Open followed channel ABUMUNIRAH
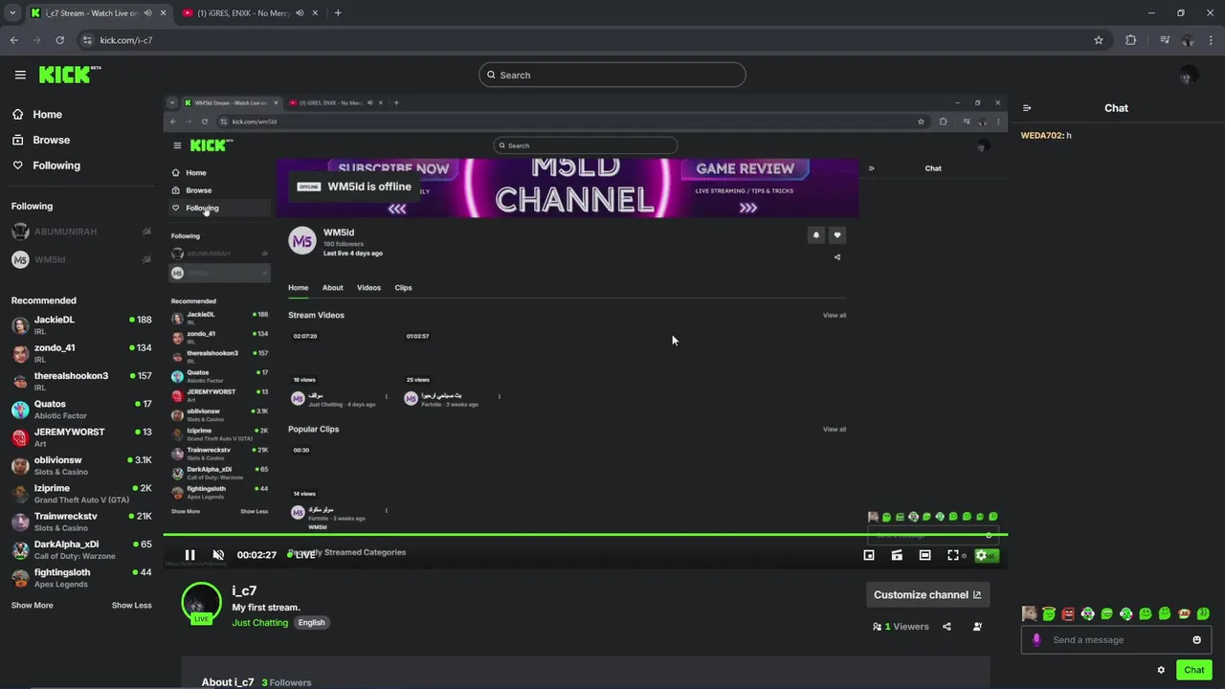Image resolution: width=1225 pixels, height=689 pixels. [x=81, y=232]
